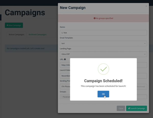
Task: Click the green success checkmark icon
Action: pyautogui.click(x=103, y=69)
